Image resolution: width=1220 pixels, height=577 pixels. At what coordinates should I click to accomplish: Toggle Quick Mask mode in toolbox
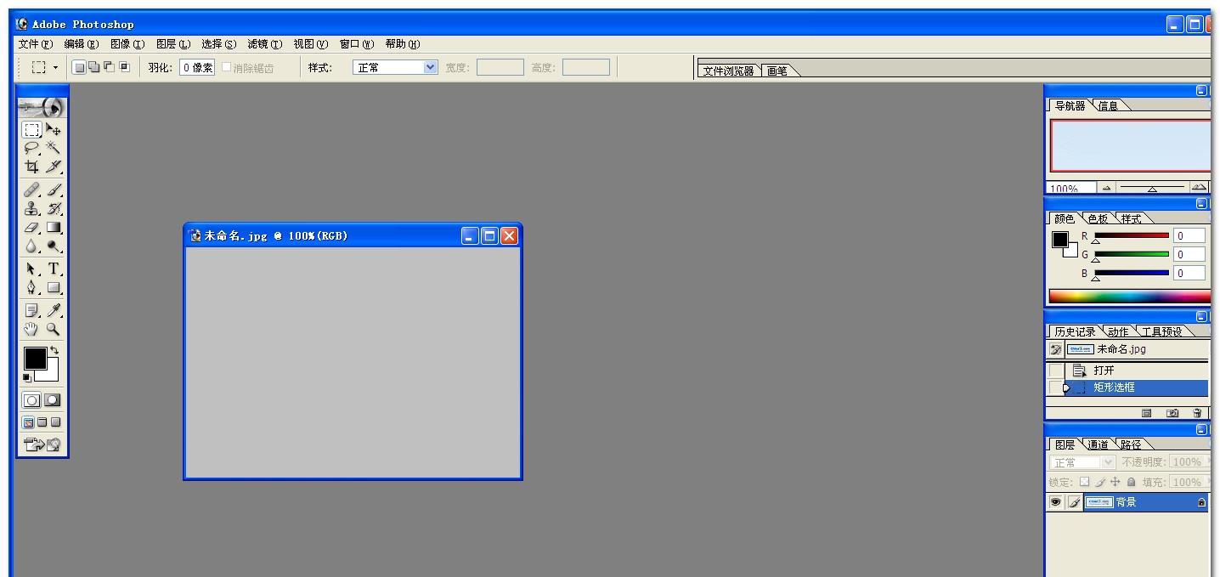(53, 400)
